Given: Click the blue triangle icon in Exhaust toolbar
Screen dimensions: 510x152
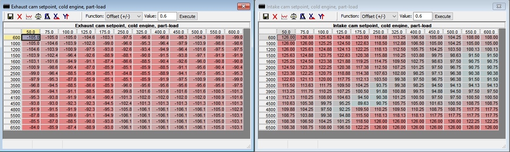Looking at the screenshot, I should [47, 16].
